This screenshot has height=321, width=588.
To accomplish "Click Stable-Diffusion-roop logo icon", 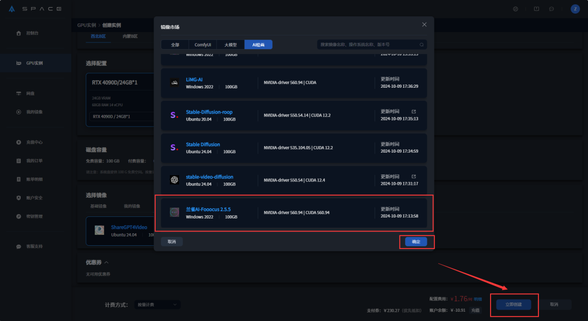I will click(174, 115).
